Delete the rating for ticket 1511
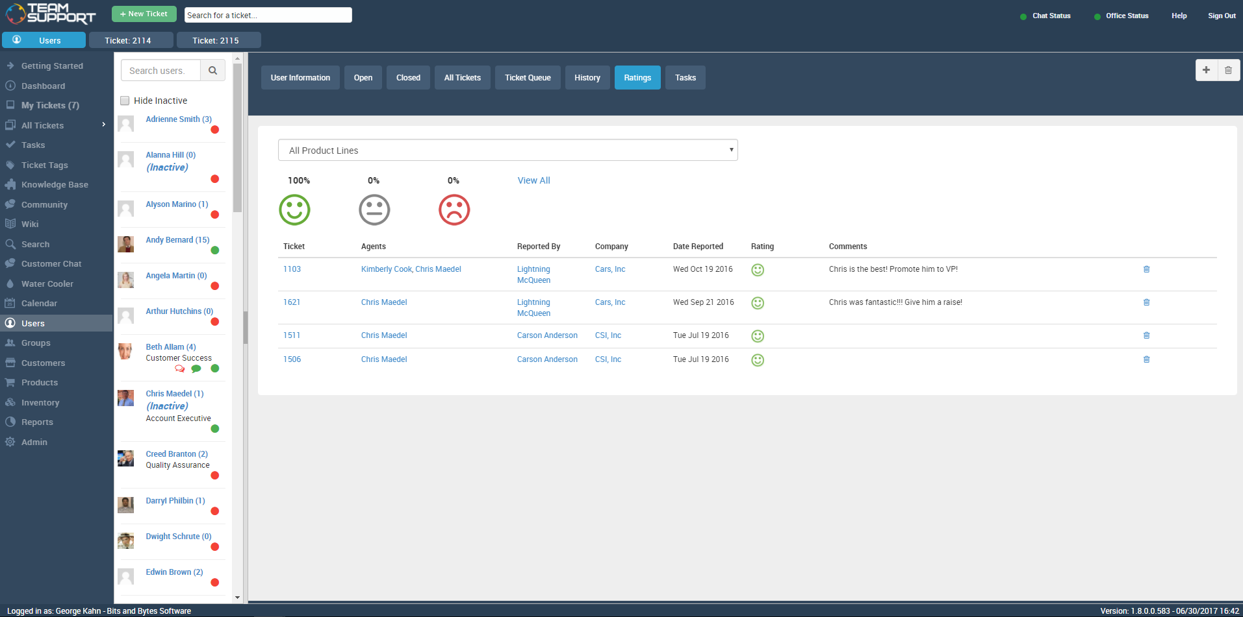This screenshot has width=1243, height=617. (x=1147, y=335)
